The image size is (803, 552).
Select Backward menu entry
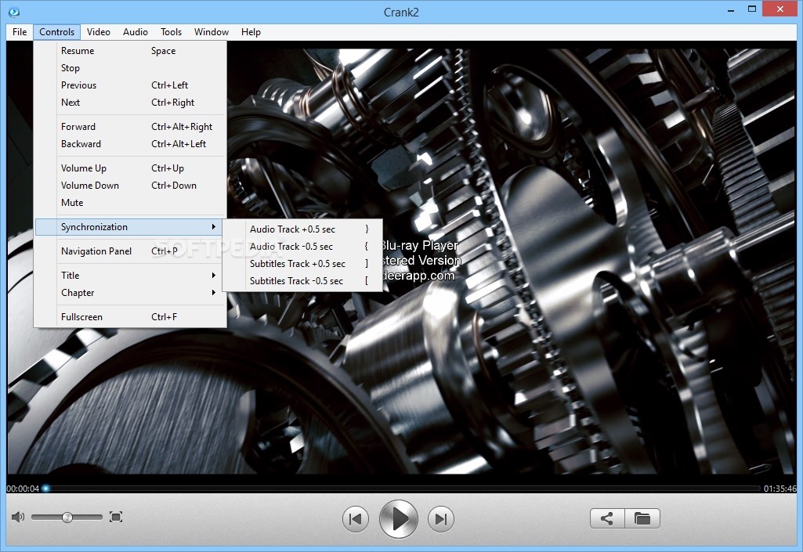point(131,144)
